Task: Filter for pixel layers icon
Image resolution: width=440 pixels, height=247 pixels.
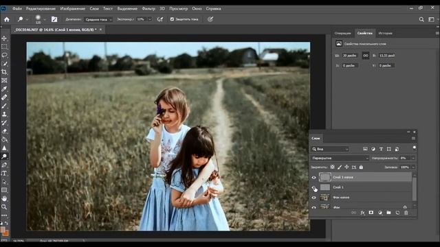Action: pos(365,150)
